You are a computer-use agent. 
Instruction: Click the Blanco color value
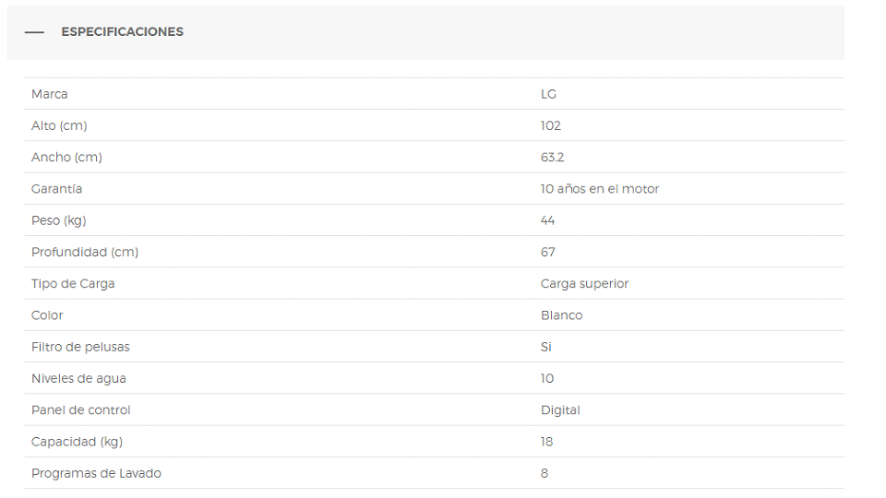point(562,315)
